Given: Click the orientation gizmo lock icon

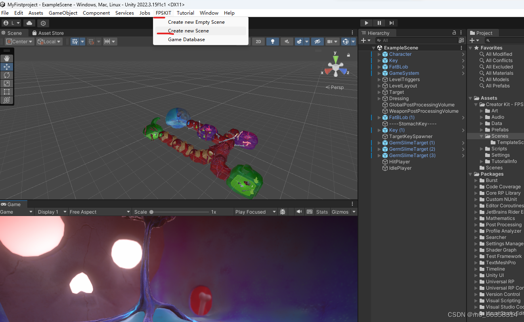Looking at the screenshot, I should (348, 55).
